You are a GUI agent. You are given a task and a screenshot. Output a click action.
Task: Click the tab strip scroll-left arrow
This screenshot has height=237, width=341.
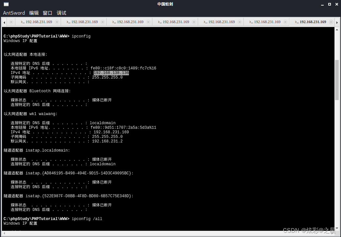click(4, 22)
